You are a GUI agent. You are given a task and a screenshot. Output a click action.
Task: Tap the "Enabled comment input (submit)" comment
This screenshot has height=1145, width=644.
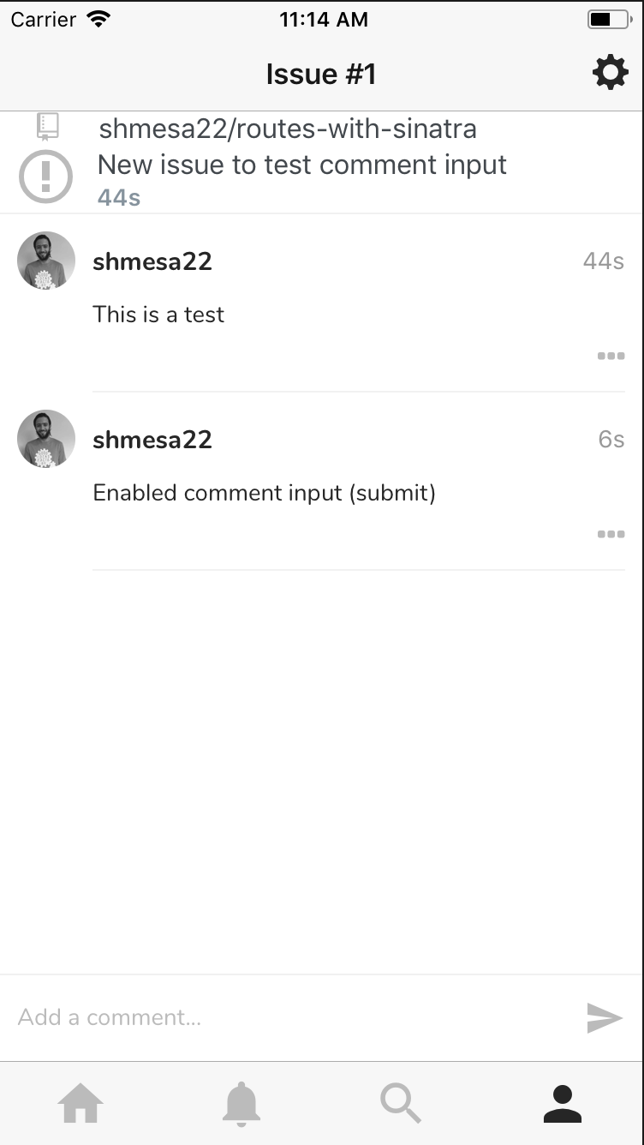point(264,494)
